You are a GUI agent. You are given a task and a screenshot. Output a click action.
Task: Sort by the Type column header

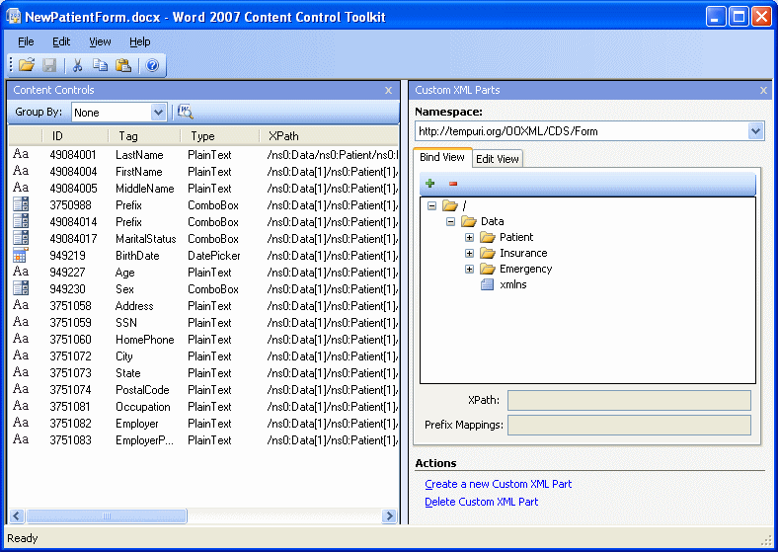[220, 136]
